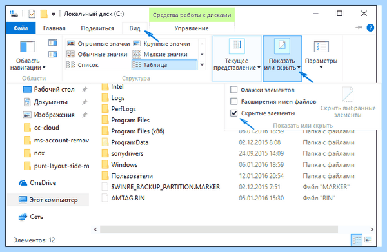
Task: Expand the layout gallery more arrow
Action: click(202, 65)
